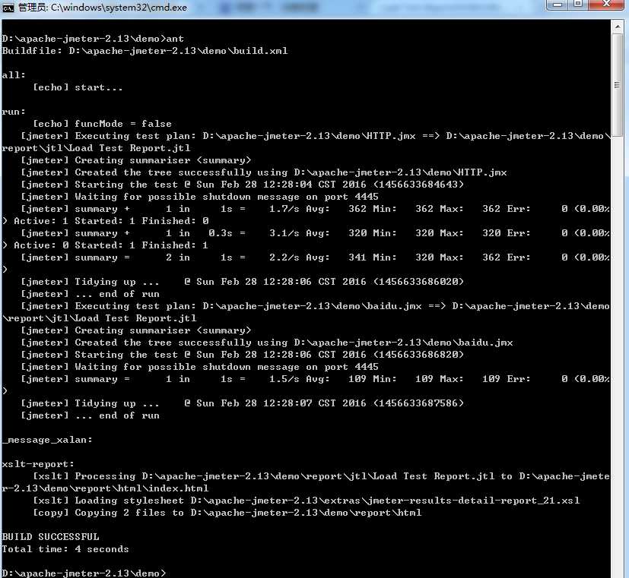The width and height of the screenshot is (629, 578).
Task: Click the window title text cmd.exe
Action: [103, 8]
